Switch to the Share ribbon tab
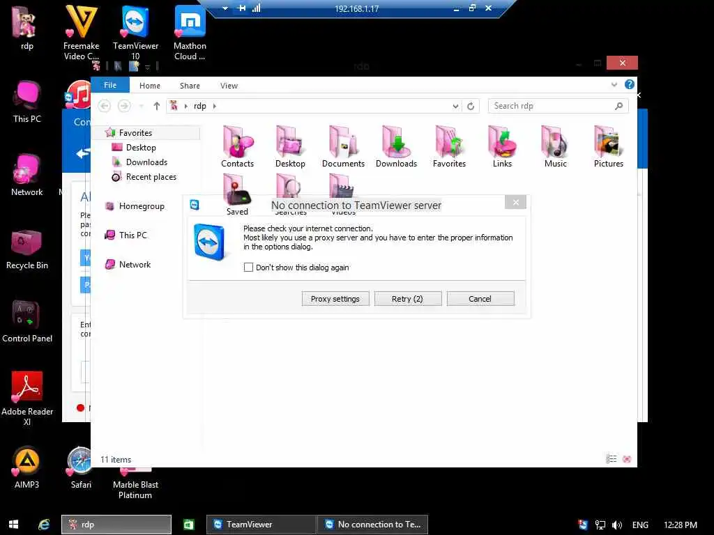This screenshot has height=535, width=714. (190, 86)
